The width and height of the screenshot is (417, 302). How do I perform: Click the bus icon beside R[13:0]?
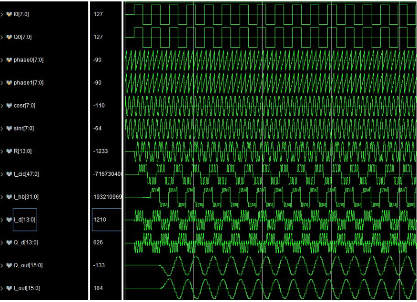9,151
